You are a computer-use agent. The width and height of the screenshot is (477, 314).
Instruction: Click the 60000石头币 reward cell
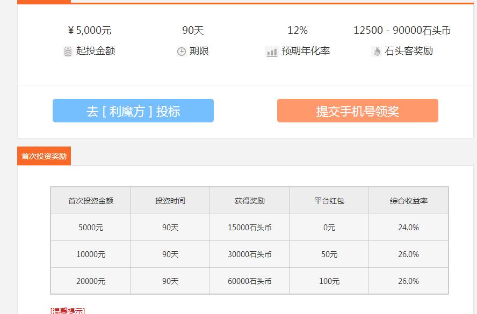click(x=250, y=281)
